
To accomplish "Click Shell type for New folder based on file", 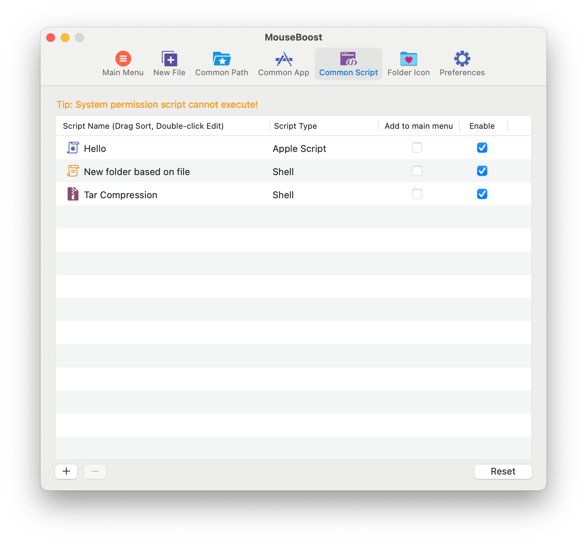I will (x=283, y=172).
